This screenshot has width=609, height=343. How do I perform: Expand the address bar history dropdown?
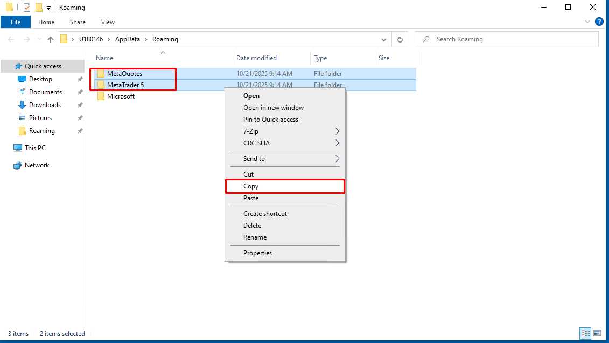pos(383,39)
